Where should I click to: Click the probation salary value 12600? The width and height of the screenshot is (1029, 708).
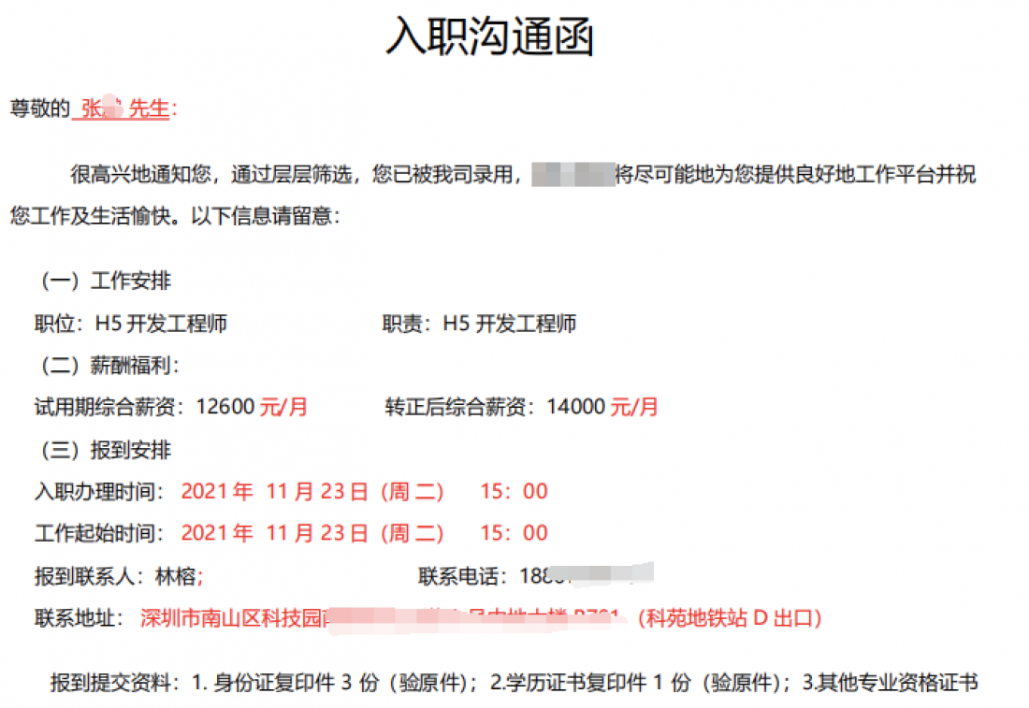point(225,408)
